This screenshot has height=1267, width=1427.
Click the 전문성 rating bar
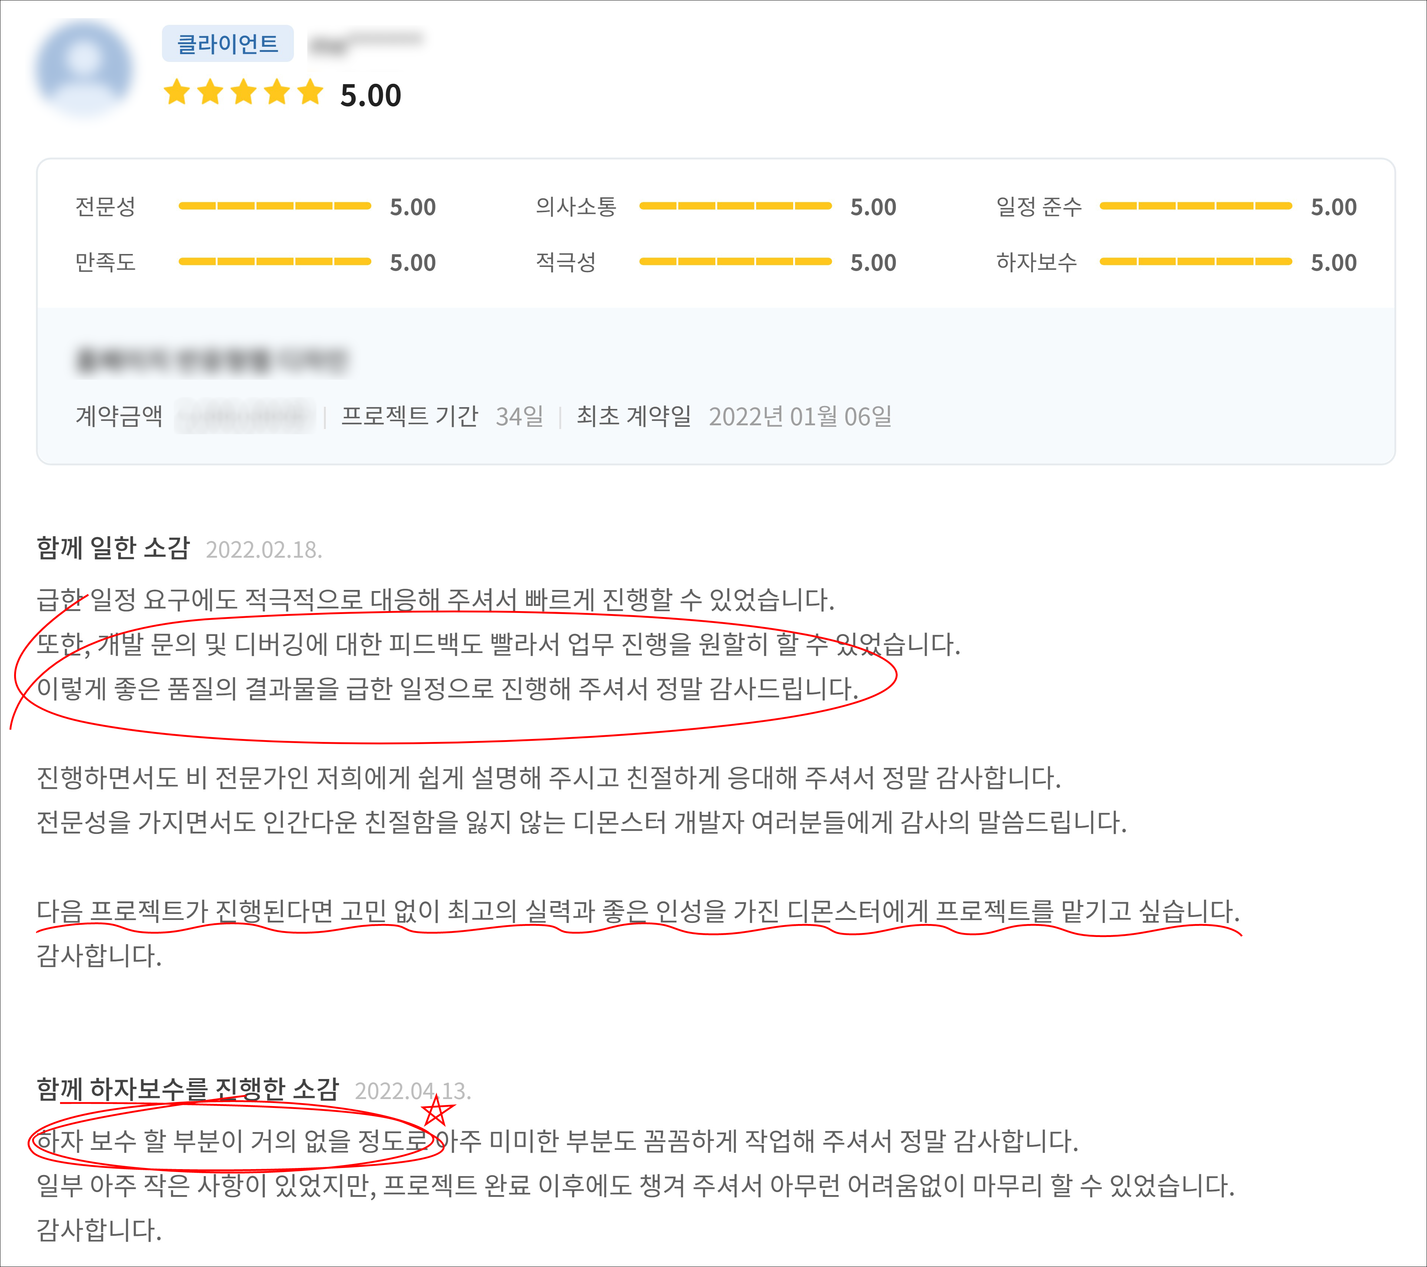pos(274,206)
